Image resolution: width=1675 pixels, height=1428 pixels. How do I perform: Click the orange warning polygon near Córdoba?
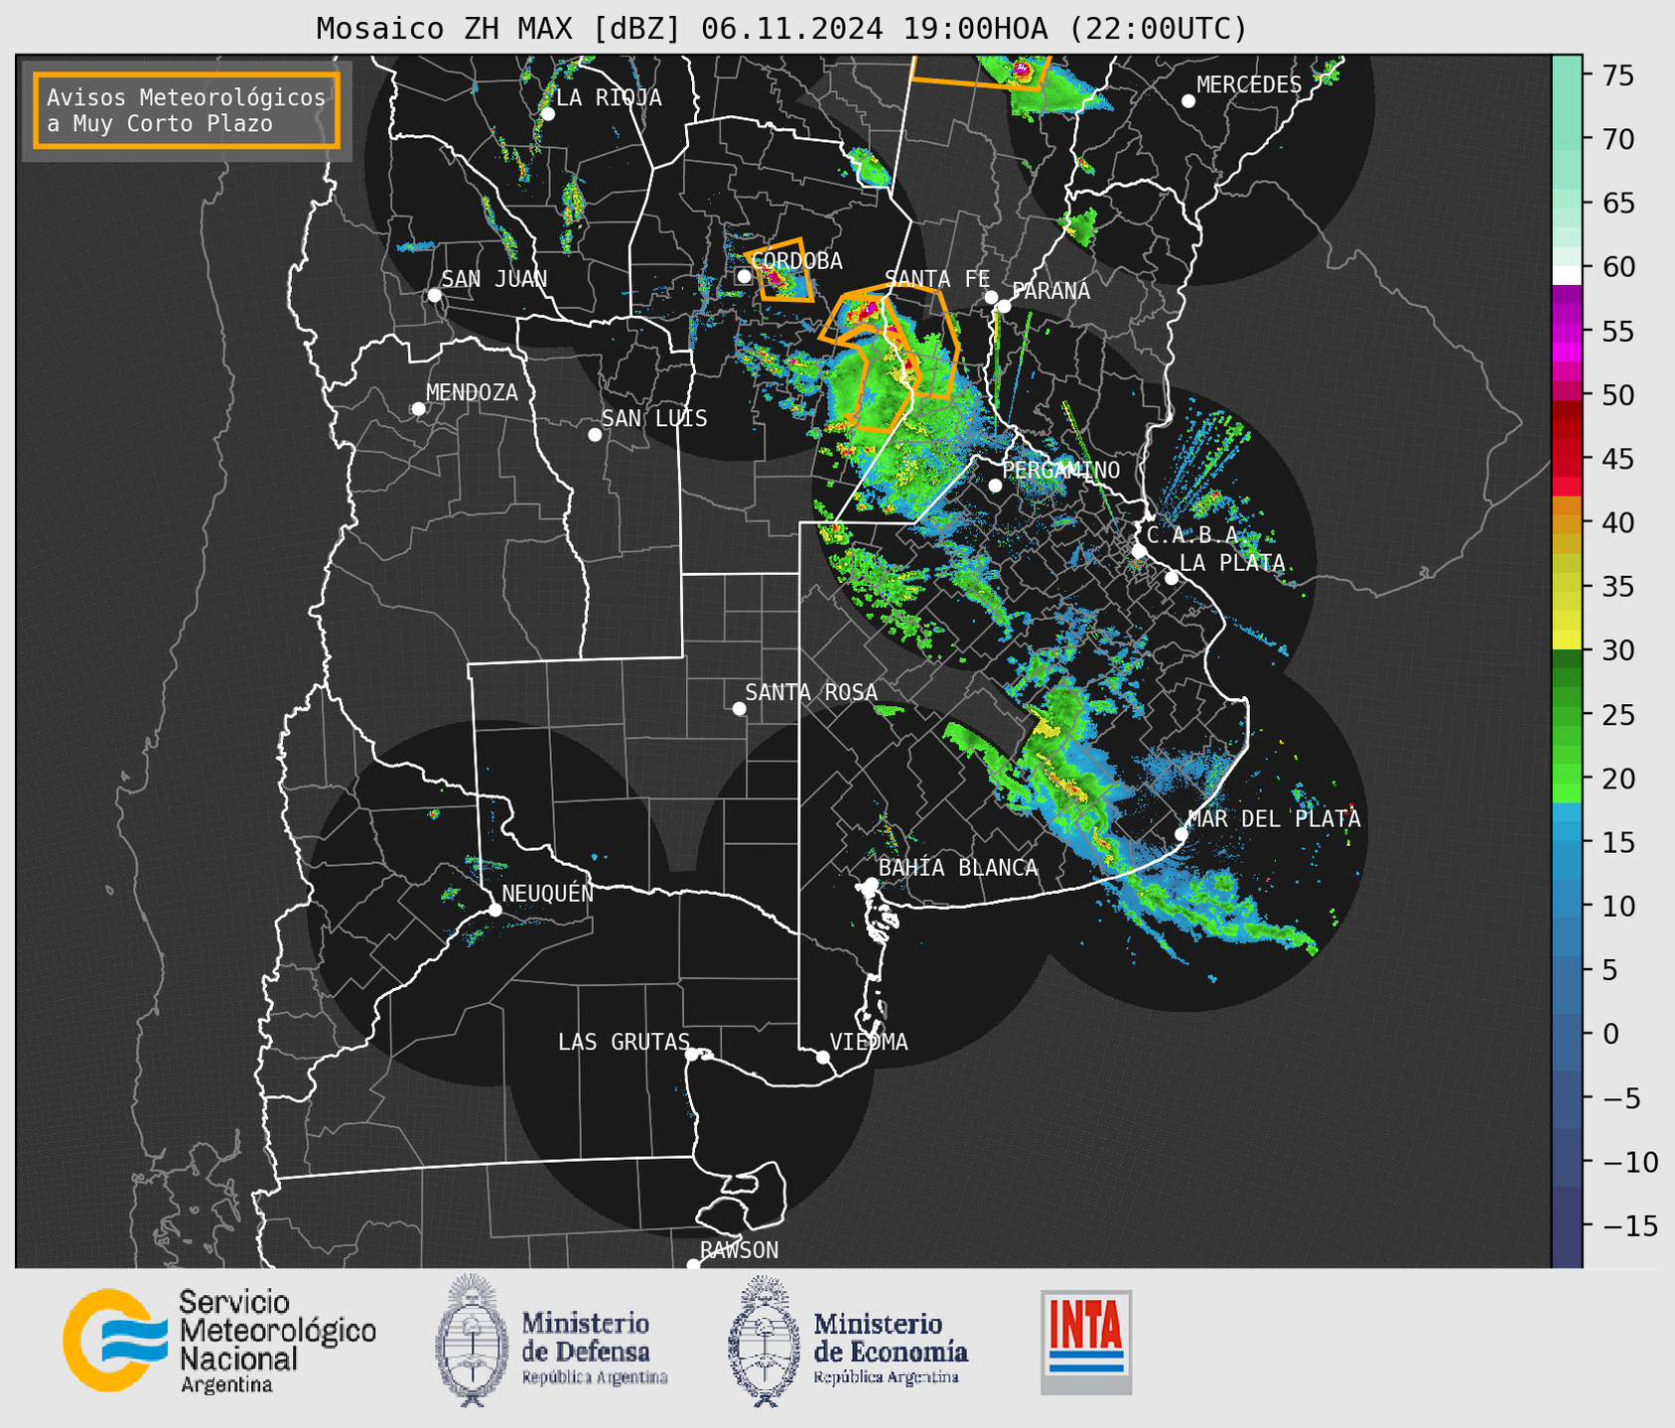780,270
